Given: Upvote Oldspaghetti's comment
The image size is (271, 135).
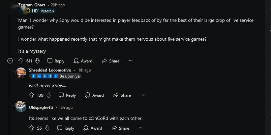Looking at the screenshot, I should click(32, 128).
